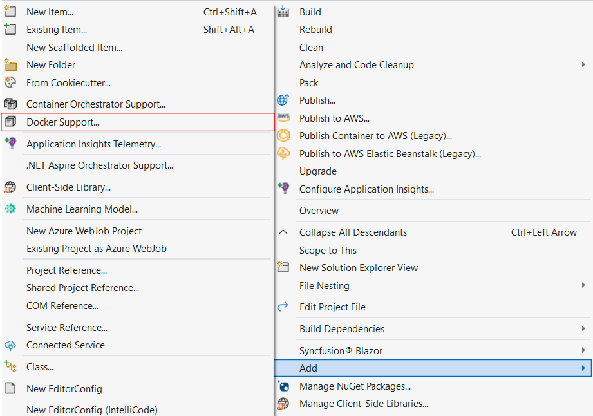This screenshot has height=416, width=593.
Task: Click the From Cookiecutter icon
Action: 10,82
